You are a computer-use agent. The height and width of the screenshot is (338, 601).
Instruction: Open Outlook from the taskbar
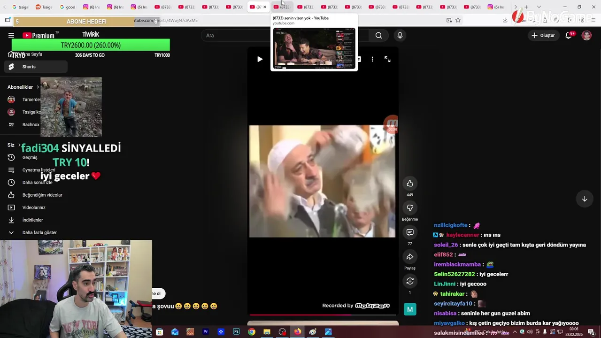pyautogui.click(x=175, y=332)
